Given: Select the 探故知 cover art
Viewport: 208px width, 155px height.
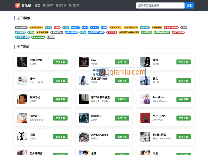Looking at the screenshot, I should (x=22, y=118).
